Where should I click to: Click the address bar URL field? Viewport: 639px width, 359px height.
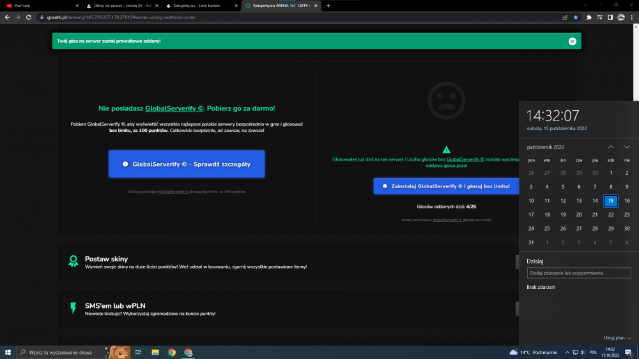coord(300,17)
